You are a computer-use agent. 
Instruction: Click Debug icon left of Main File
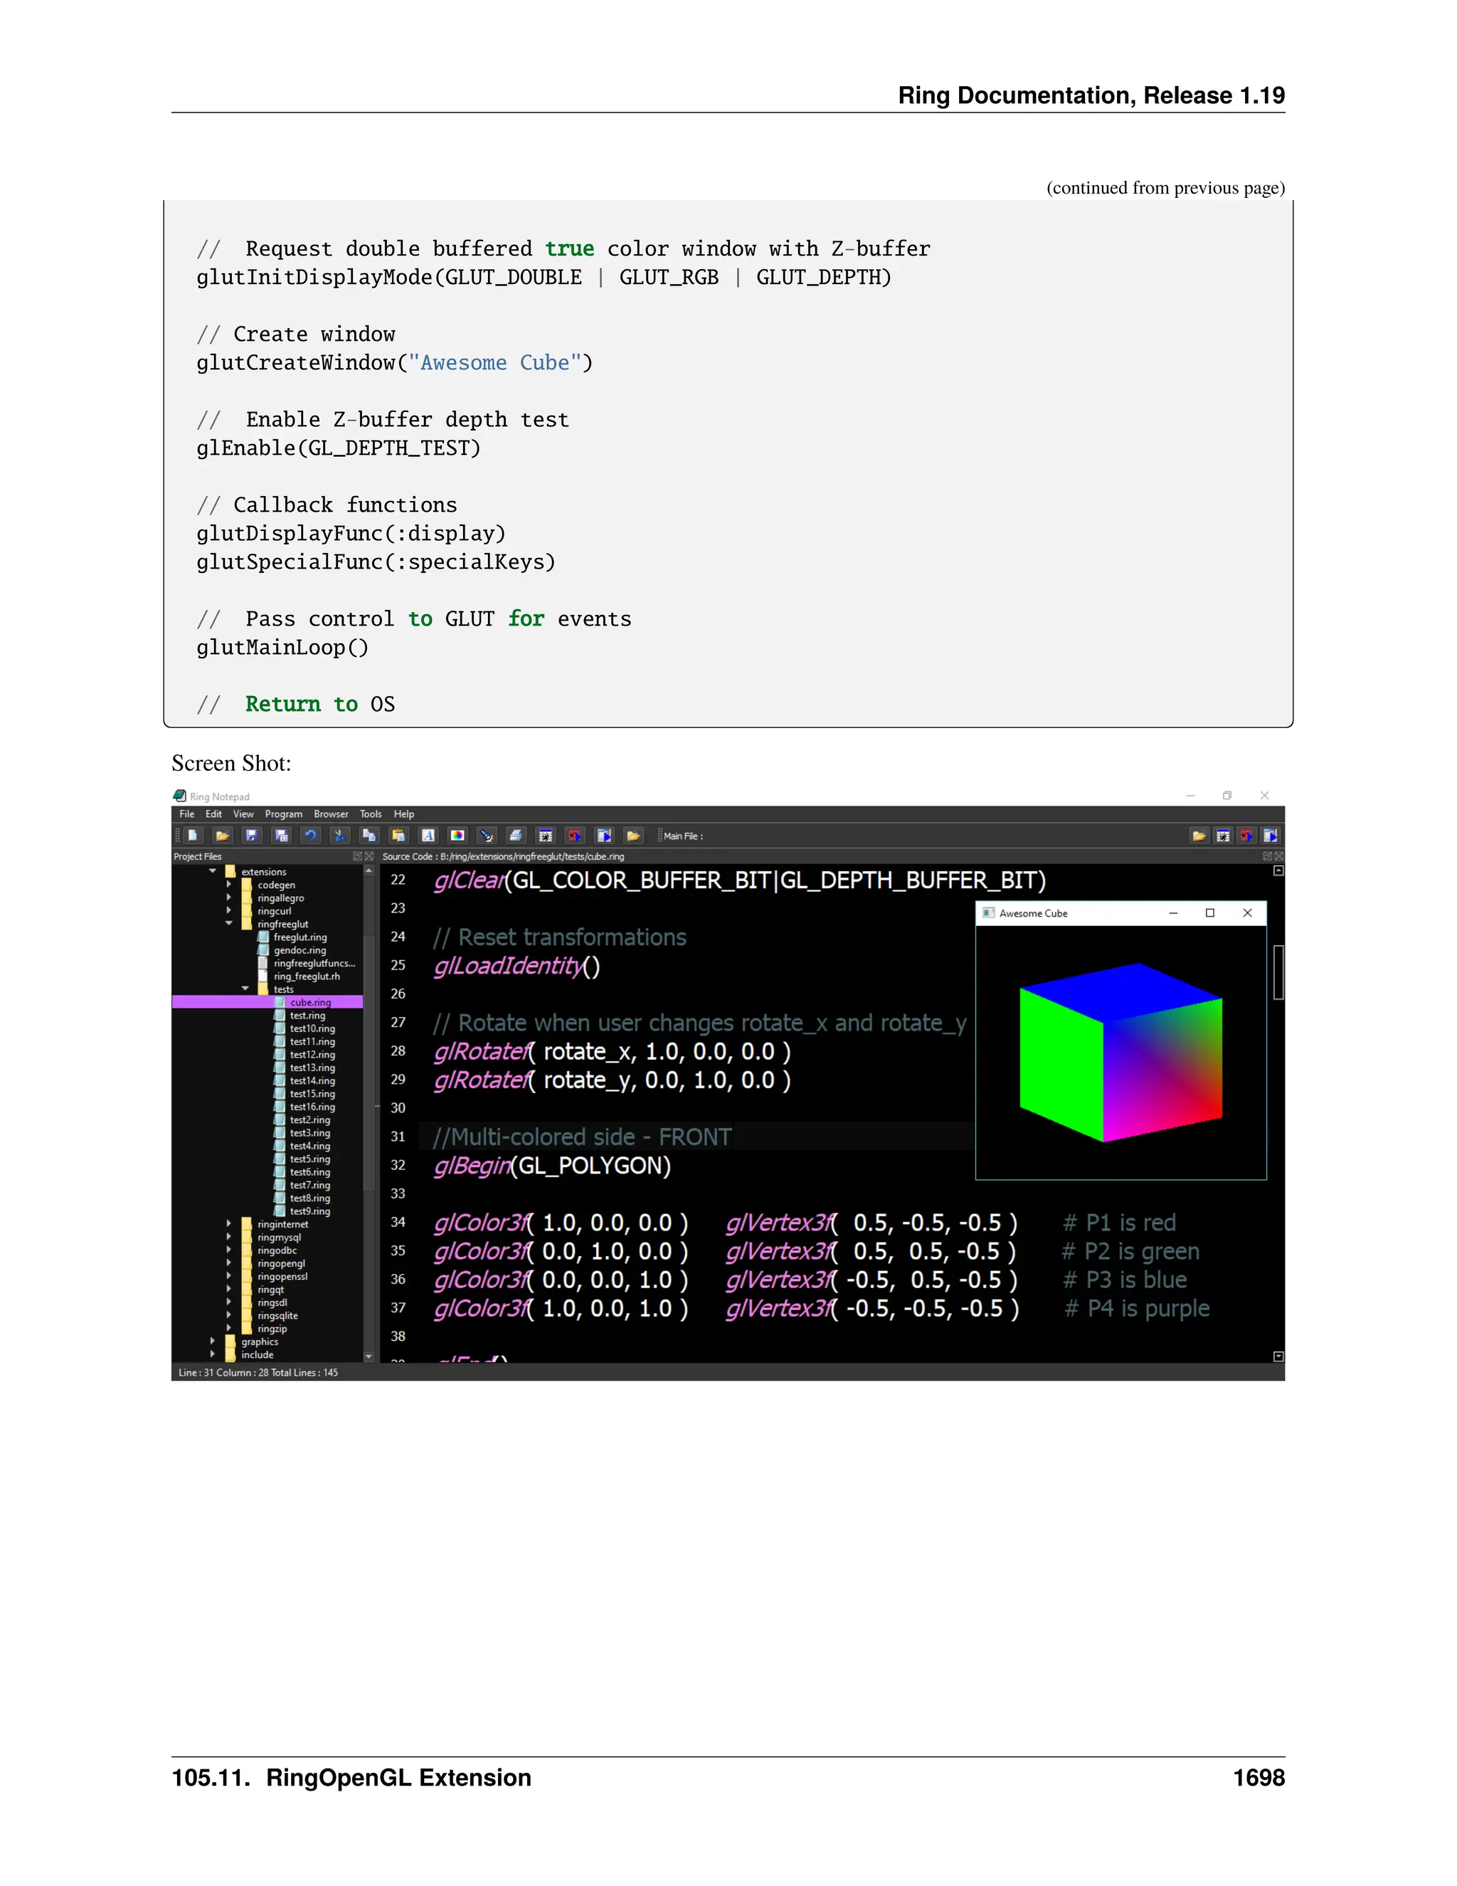point(546,835)
